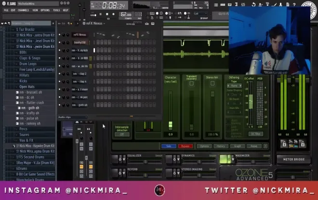Open the graph editor bars icon in channel rack
The image size is (318, 200).
point(147,24)
